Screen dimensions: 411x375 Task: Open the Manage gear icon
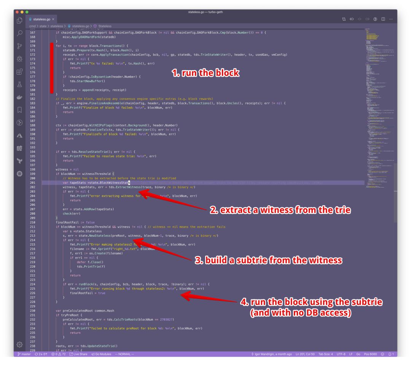[x=20, y=345]
